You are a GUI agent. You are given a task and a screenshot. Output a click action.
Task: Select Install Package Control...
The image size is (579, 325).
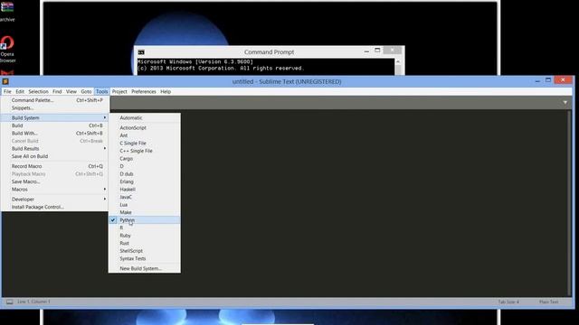(55, 207)
